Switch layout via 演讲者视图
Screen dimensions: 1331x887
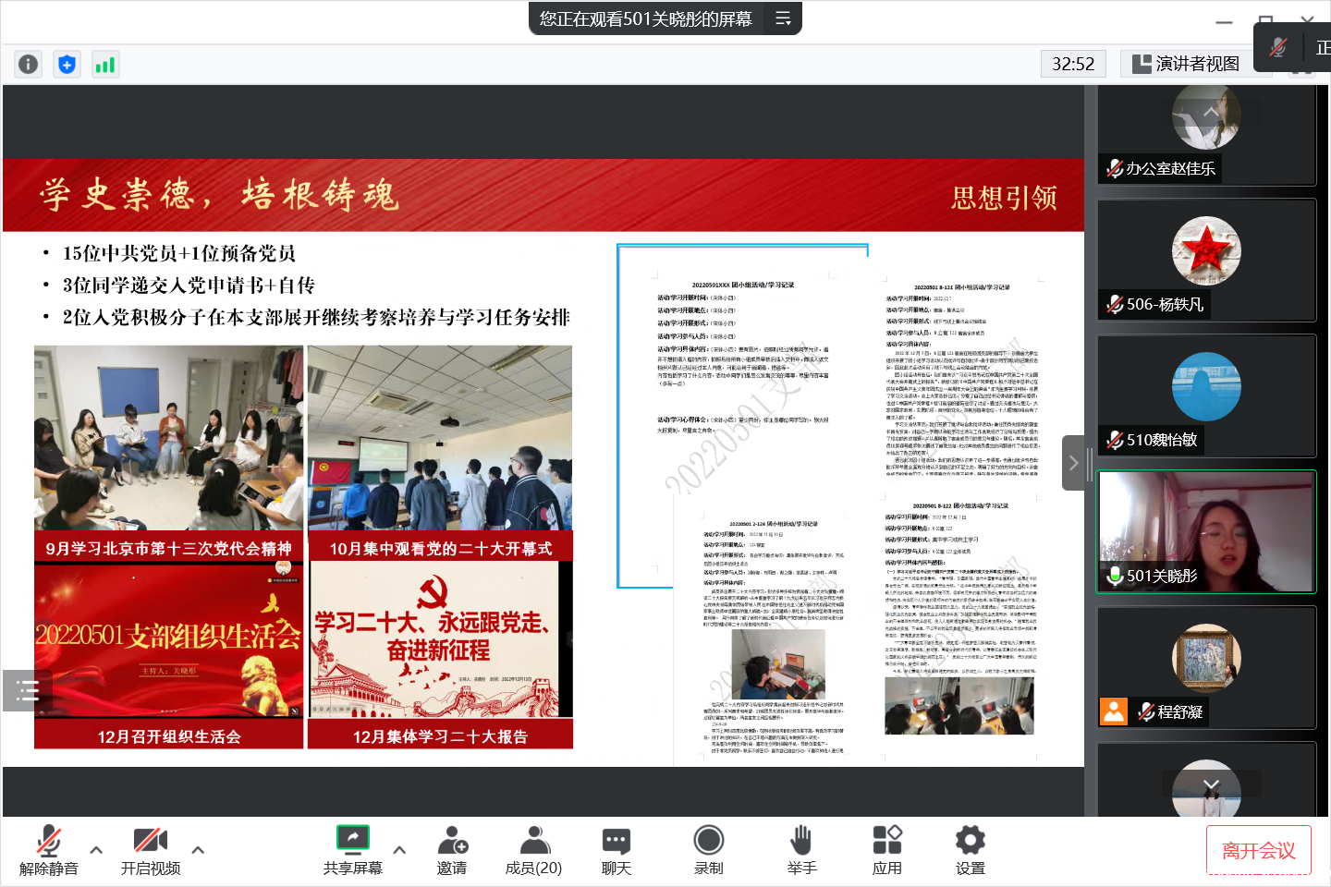pos(1186,64)
